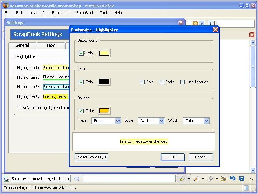This screenshot has width=258, height=194.
Task: Collapse the ScrapBook toolbar with double-chevron
Action: click(252, 178)
